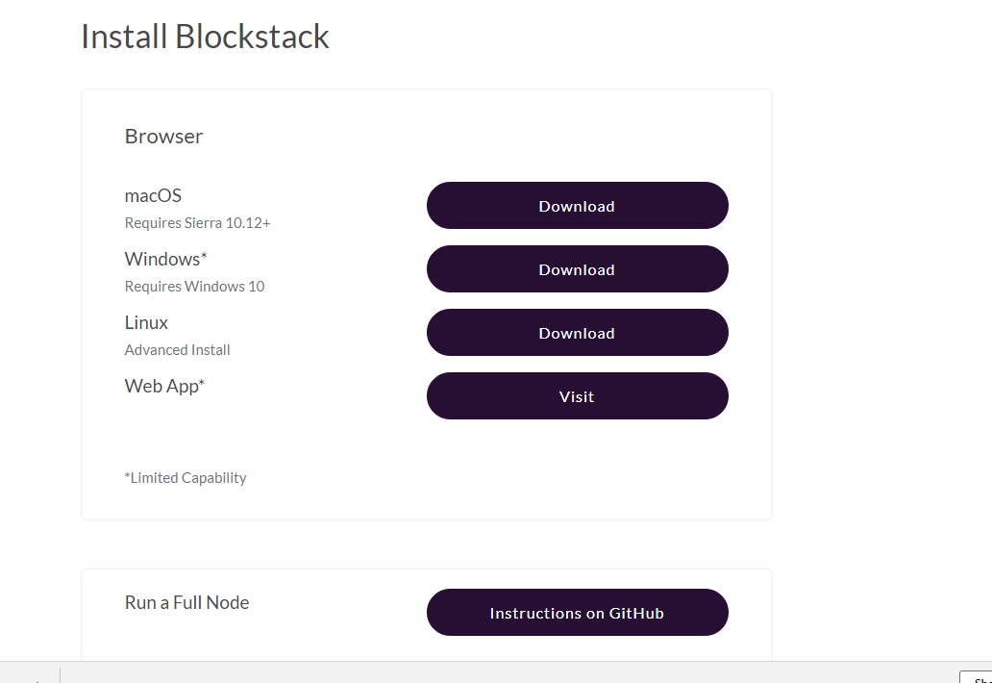This screenshot has height=683, width=992.
Task: Click the Requires Sierra 10.12+ note
Action: (x=197, y=223)
